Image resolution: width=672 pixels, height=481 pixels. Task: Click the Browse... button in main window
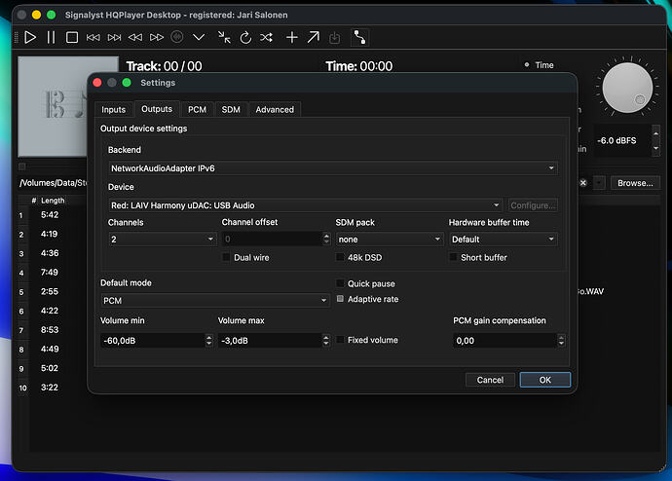635,183
